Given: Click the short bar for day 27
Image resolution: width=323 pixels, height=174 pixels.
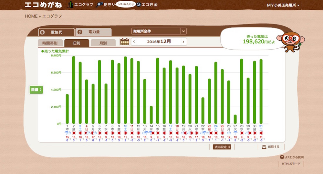Looking at the screenshot, I should [x=235, y=119].
